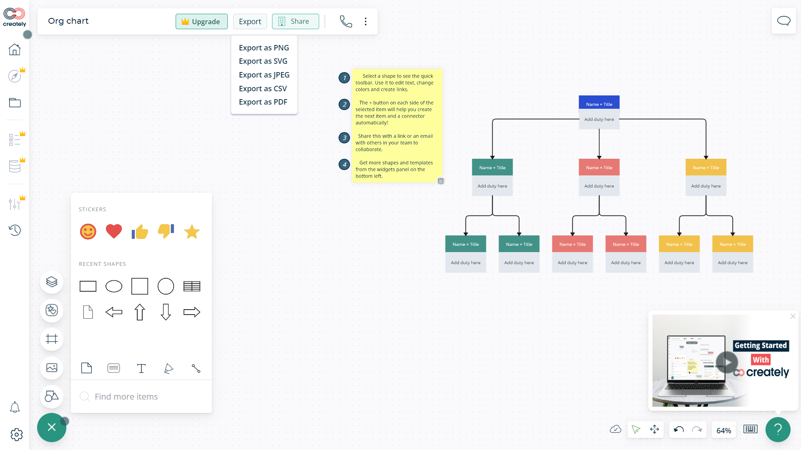Expand the stickers panel section

coord(93,209)
